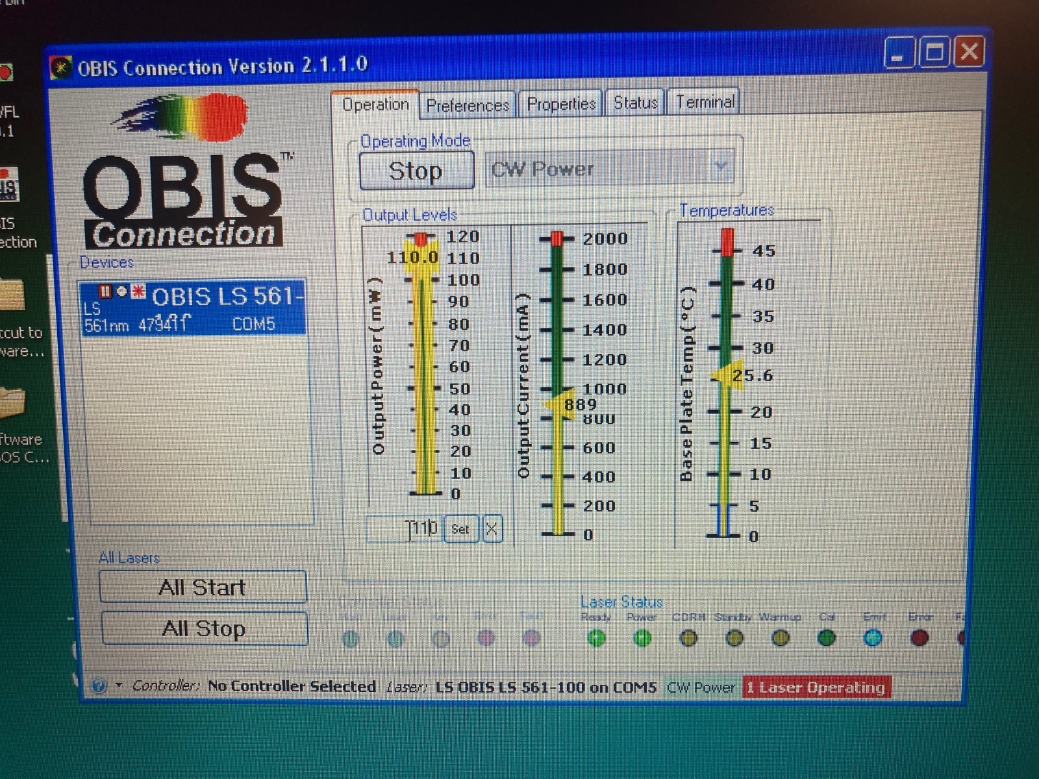Click the Cal status indicator light

[x=827, y=639]
